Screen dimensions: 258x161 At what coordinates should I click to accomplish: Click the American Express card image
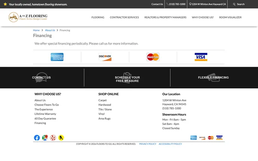(x=57, y=57)
